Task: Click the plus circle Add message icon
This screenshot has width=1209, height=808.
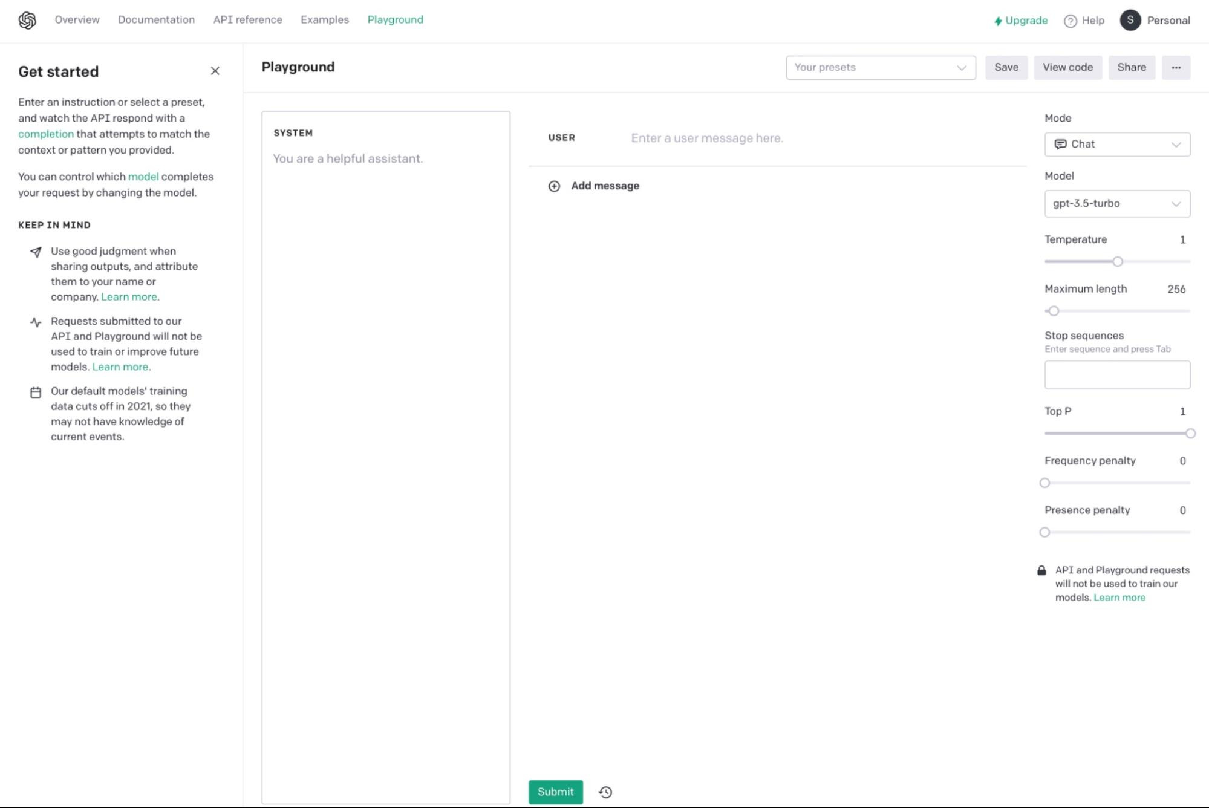Action: pos(554,186)
